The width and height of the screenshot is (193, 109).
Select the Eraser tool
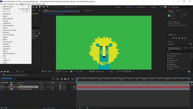[40, 7]
